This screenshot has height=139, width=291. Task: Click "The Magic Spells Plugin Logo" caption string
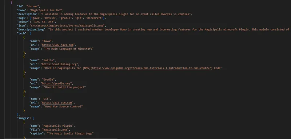tap(70, 134)
